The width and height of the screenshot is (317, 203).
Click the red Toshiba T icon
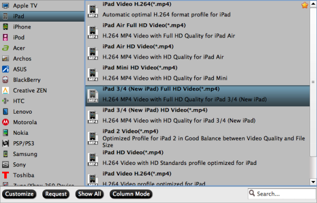(5, 175)
